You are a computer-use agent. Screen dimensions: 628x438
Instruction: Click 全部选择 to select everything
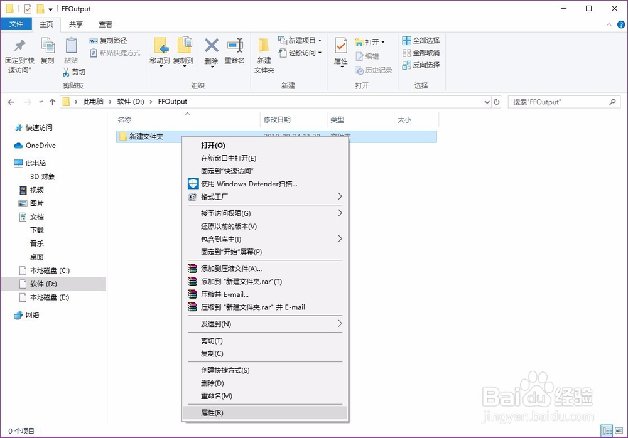coord(420,40)
